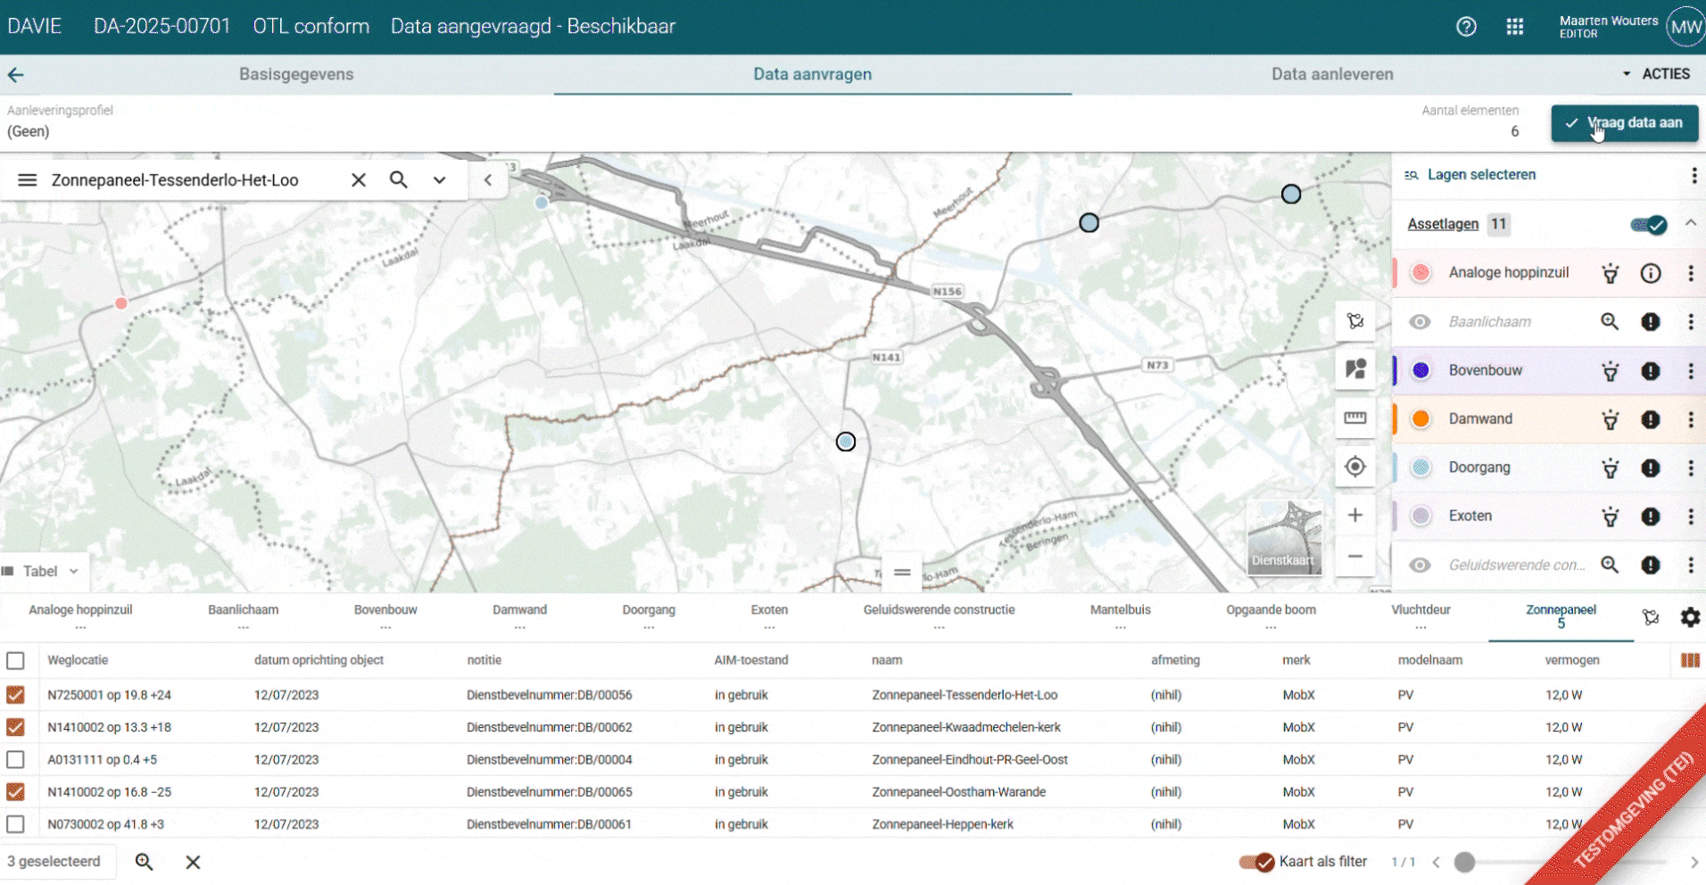1706x885 pixels.
Task: Click the map split-panel handle
Action: coord(902,573)
